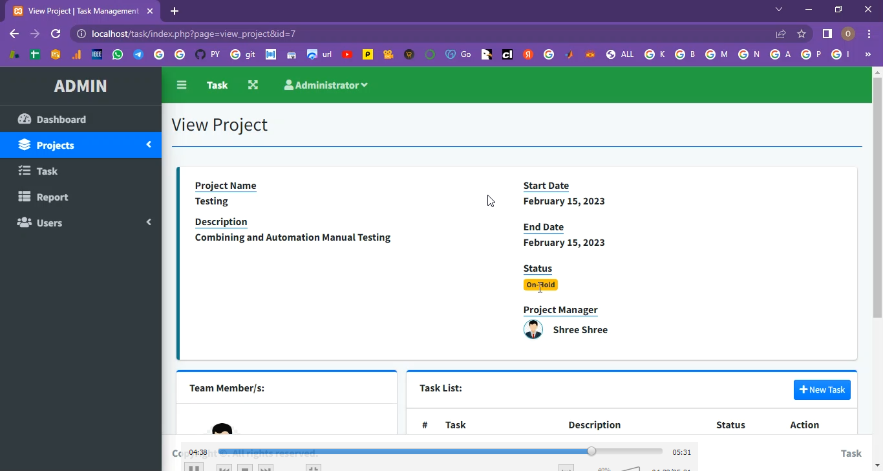
Task: Open the GitHub PY bookmark
Action: tap(207, 55)
